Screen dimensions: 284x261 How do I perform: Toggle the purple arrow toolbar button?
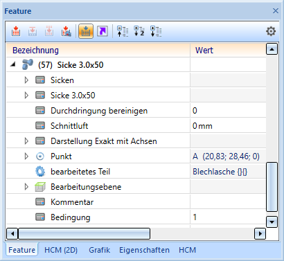pyautogui.click(x=103, y=31)
